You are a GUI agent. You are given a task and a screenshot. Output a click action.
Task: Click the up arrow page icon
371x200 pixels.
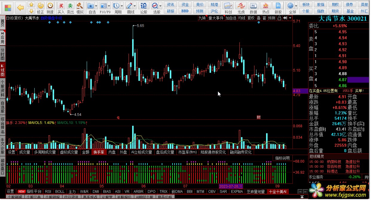tap(31, 4)
